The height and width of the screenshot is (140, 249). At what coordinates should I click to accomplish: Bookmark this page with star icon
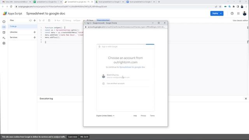[x=220, y=7]
